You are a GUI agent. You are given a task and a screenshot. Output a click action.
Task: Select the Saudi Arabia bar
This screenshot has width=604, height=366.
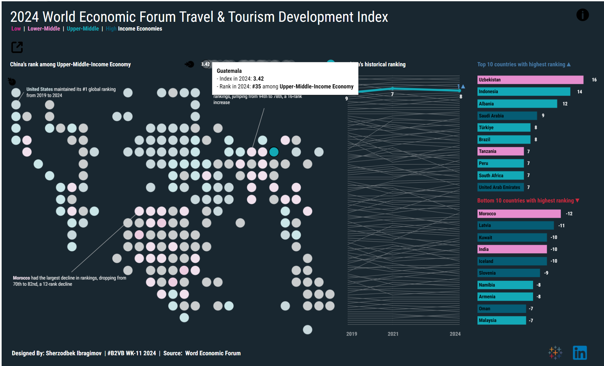point(507,116)
